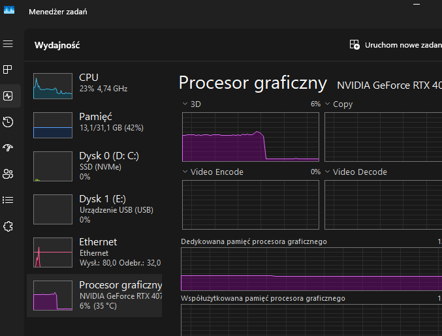Open the hamburger navigation menu

click(8, 44)
